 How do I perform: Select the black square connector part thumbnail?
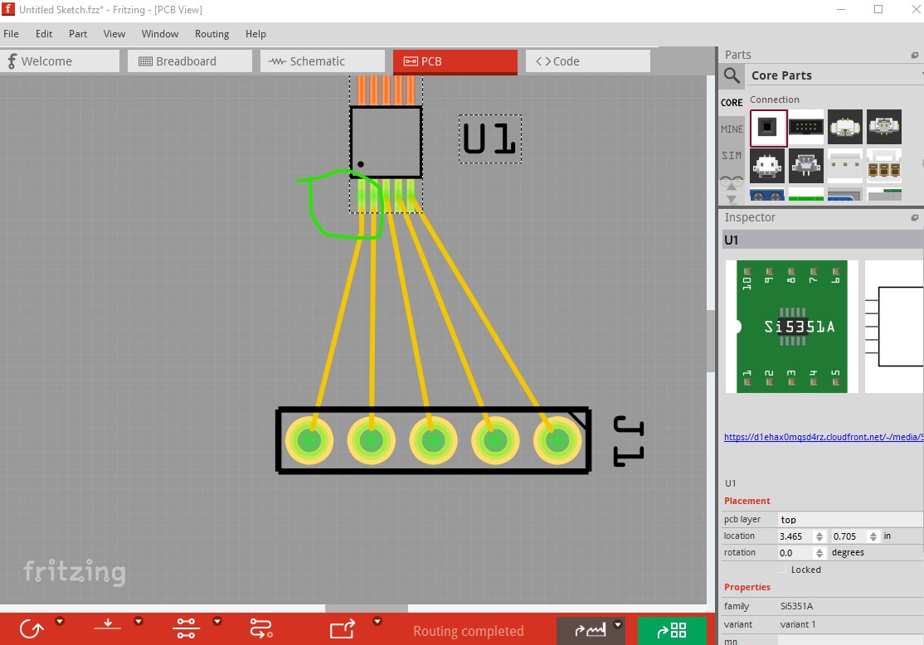pos(768,127)
